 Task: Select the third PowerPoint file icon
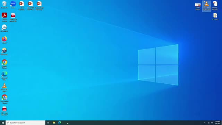(x=40, y=6)
